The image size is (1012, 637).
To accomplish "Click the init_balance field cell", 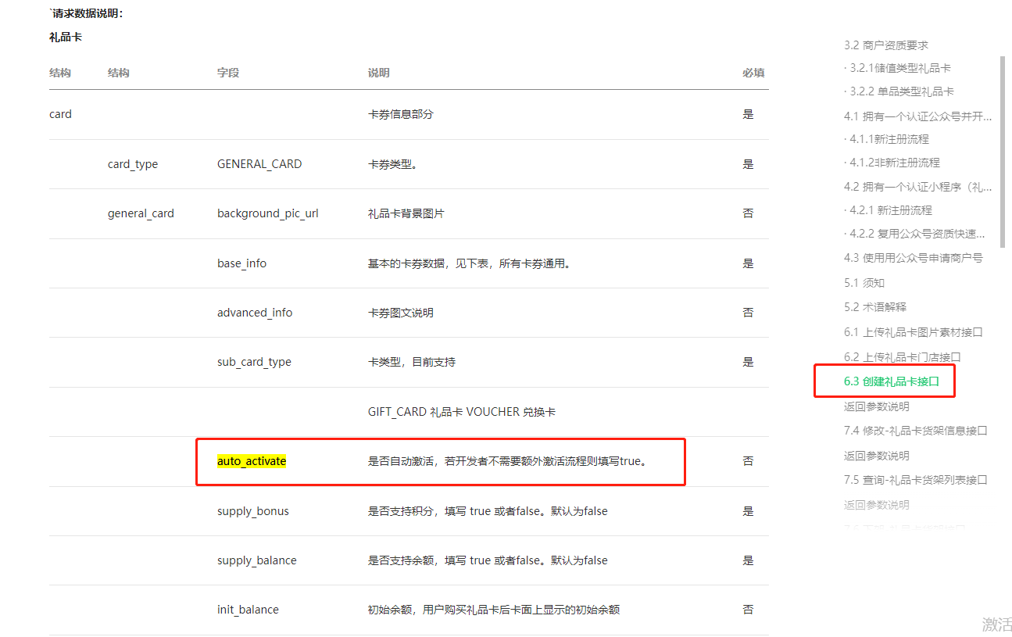I will tap(248, 610).
